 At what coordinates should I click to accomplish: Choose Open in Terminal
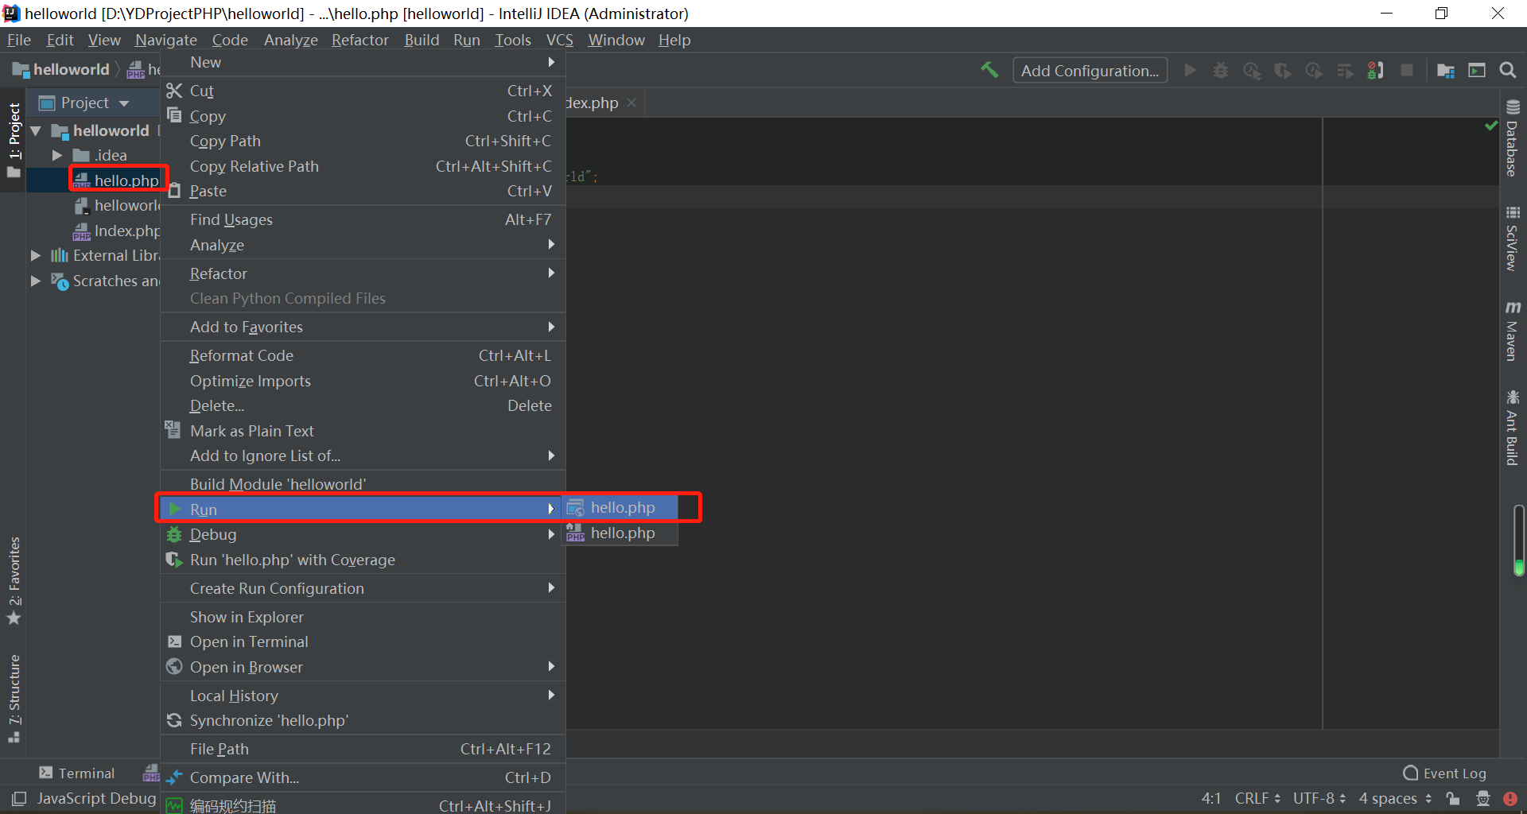pyautogui.click(x=363, y=642)
